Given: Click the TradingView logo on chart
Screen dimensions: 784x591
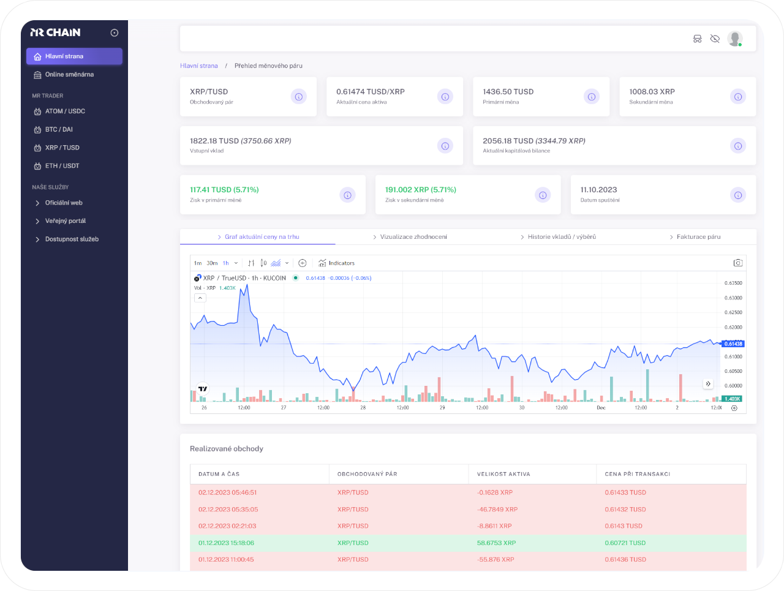Looking at the screenshot, I should (x=203, y=389).
